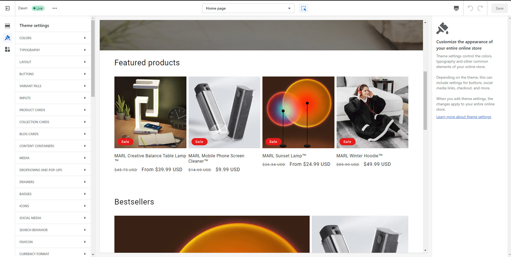Expand the Layout settings section

point(53,62)
